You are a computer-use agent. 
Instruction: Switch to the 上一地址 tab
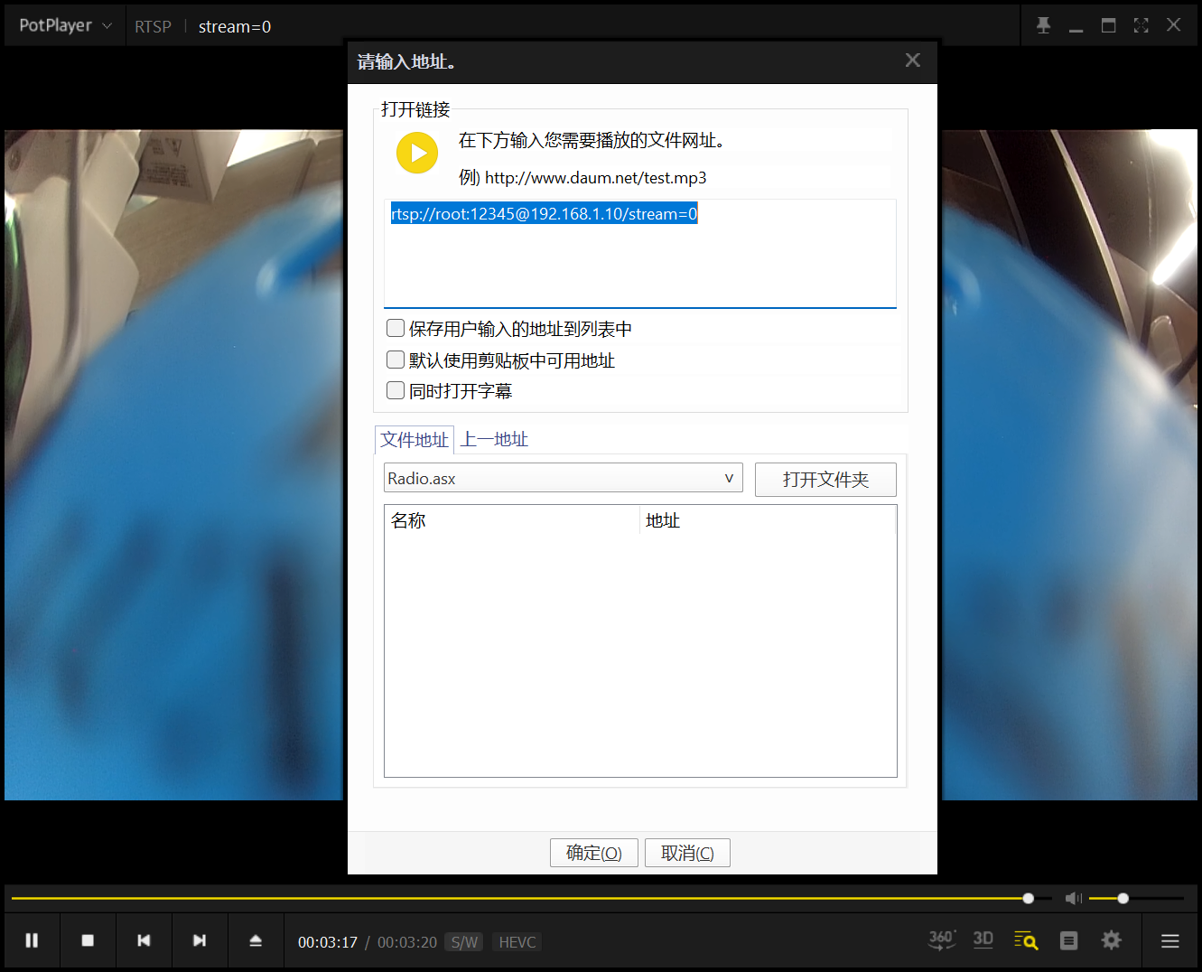click(x=494, y=440)
